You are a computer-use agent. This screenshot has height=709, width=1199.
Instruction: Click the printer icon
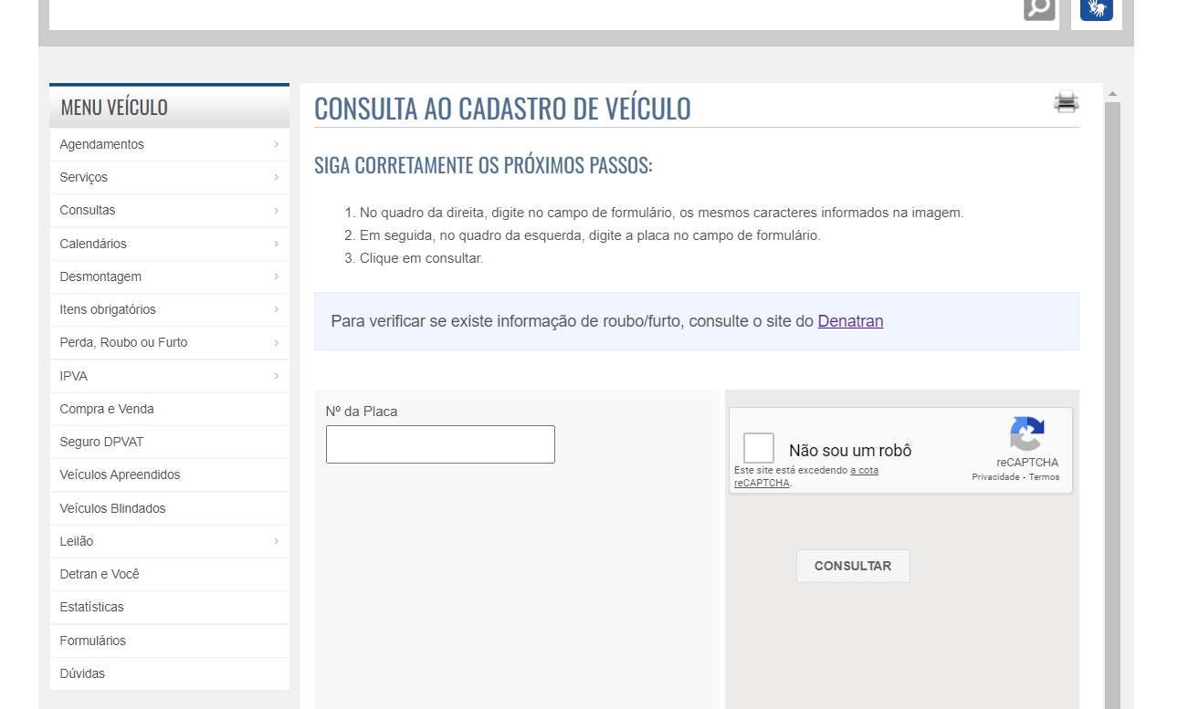coord(1066,102)
